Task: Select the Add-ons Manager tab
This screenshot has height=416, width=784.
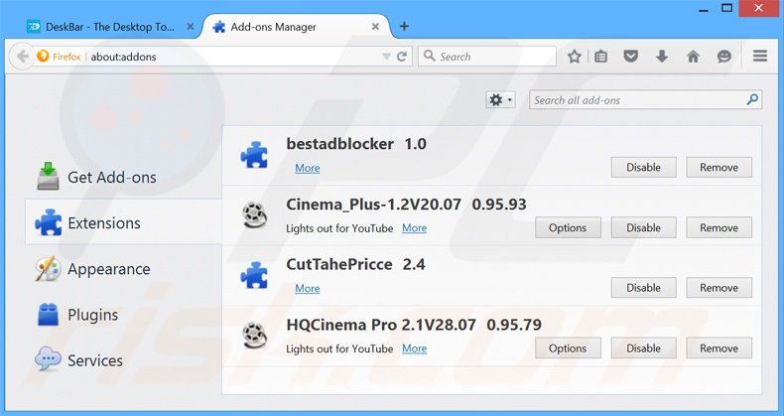Action: pos(295,27)
